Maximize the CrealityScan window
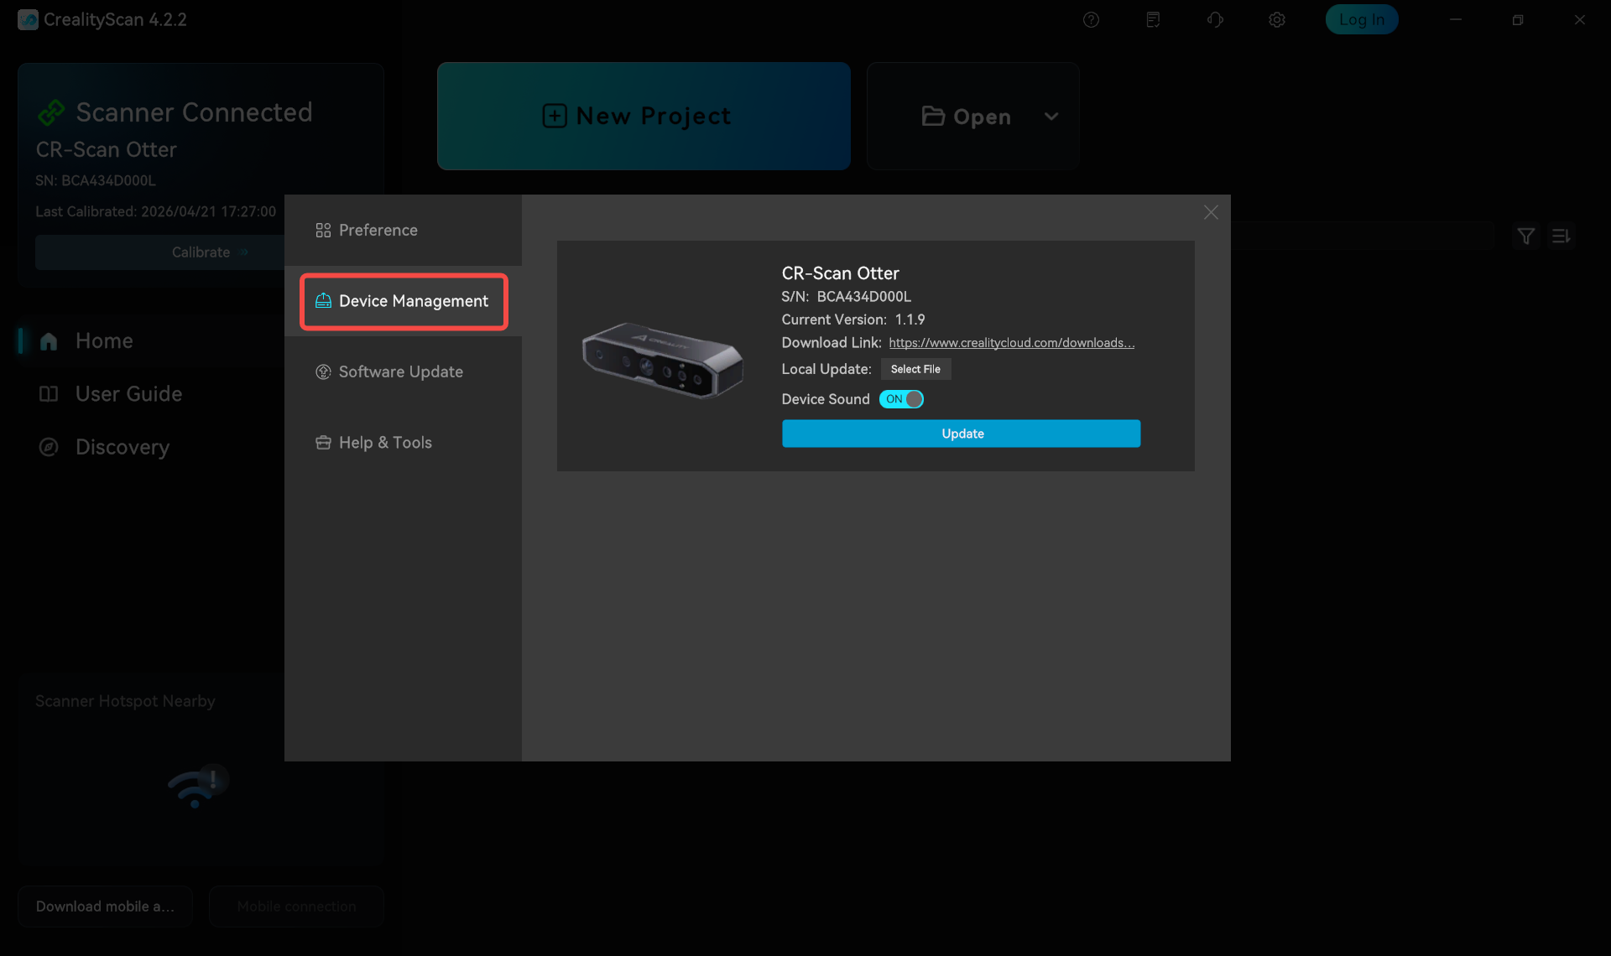 [1518, 19]
